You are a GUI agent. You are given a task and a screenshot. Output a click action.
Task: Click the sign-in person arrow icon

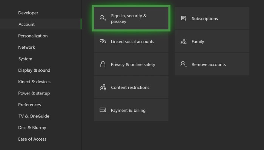(103, 18)
